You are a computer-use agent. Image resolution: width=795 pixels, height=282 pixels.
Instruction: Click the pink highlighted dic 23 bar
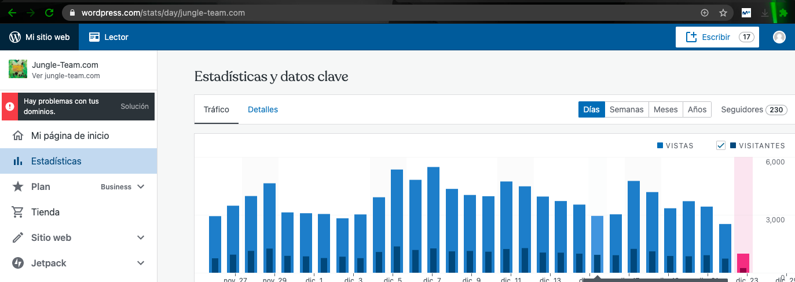point(743,262)
